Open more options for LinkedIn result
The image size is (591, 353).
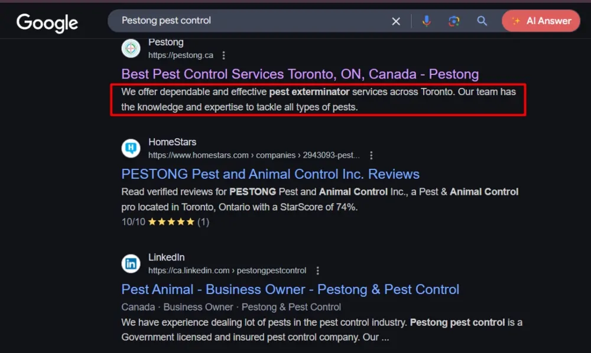(x=317, y=270)
